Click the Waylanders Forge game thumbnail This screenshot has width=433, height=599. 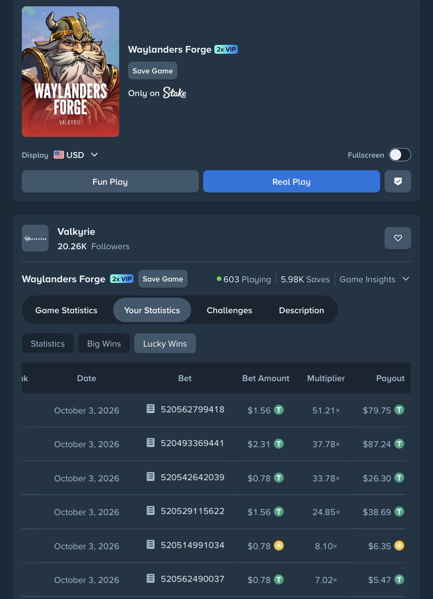point(70,71)
